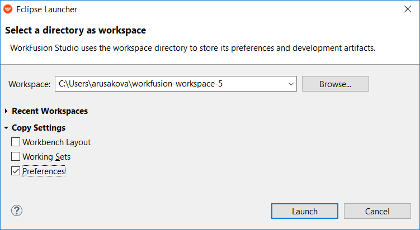
Task: Click the help question mark icon
Action: click(17, 211)
